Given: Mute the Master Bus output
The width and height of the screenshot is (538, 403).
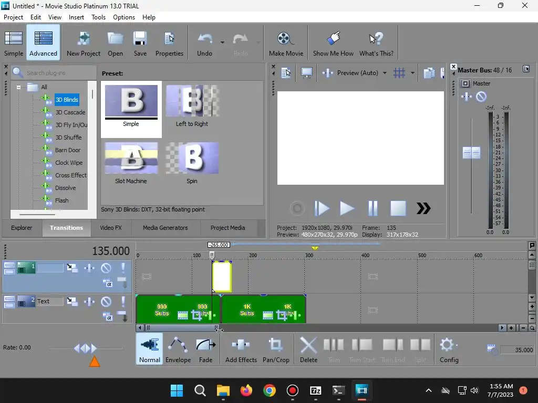Looking at the screenshot, I should pyautogui.click(x=481, y=97).
